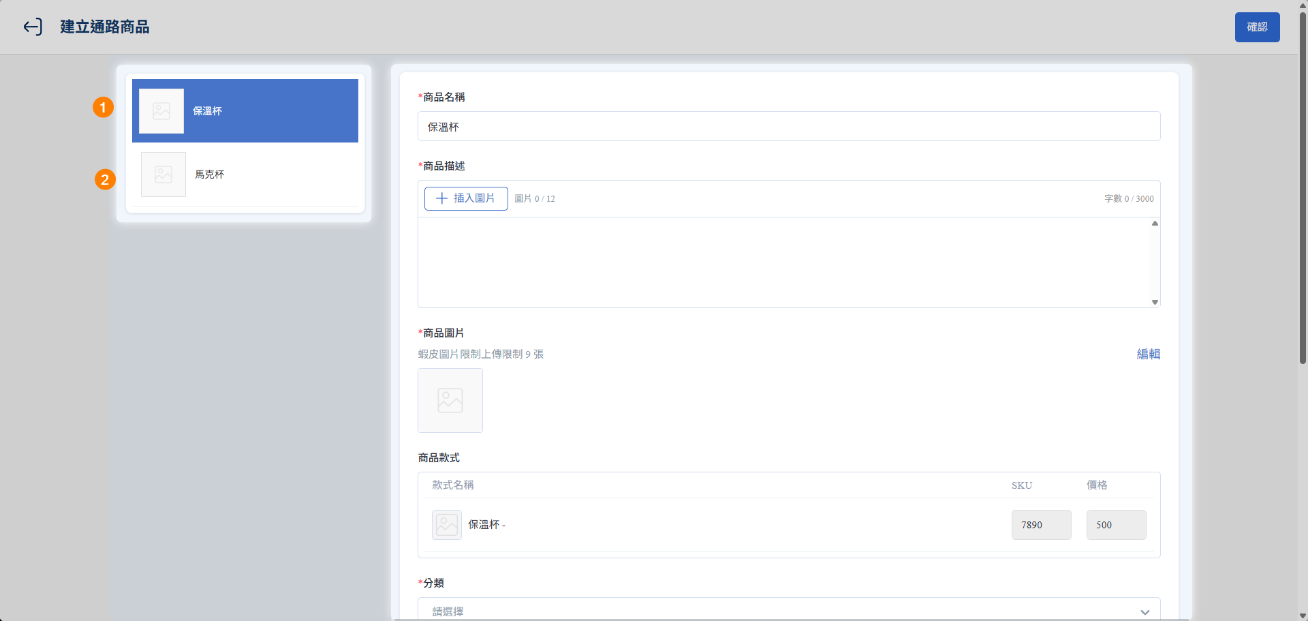Screen dimensions: 1308x621
Task: Click the 馬克杯 product thumbnail icon
Action: point(163,175)
